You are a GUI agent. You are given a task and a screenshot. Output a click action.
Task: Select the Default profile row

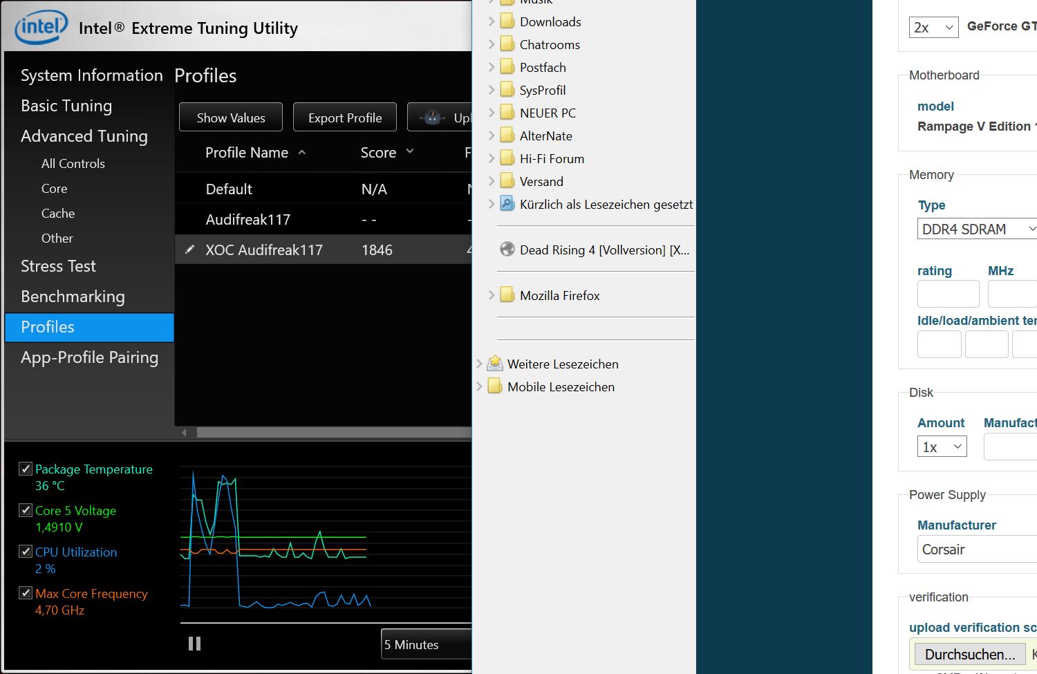point(324,189)
